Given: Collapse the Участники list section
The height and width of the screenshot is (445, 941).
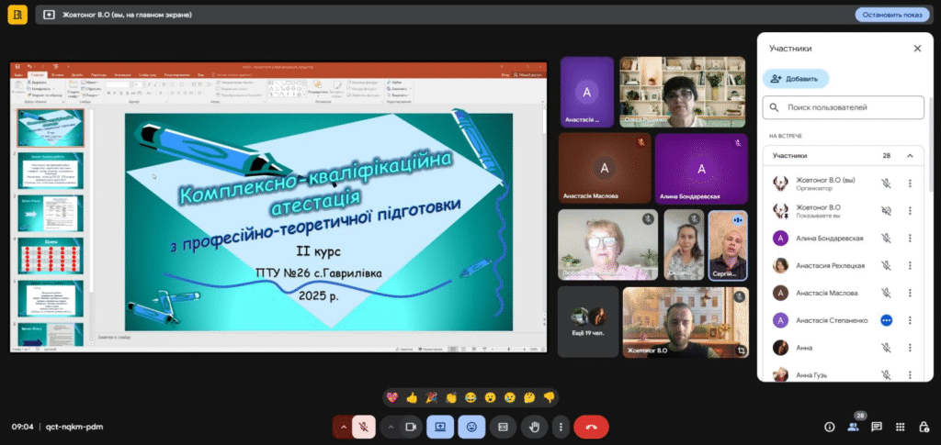Looking at the screenshot, I should [x=910, y=156].
